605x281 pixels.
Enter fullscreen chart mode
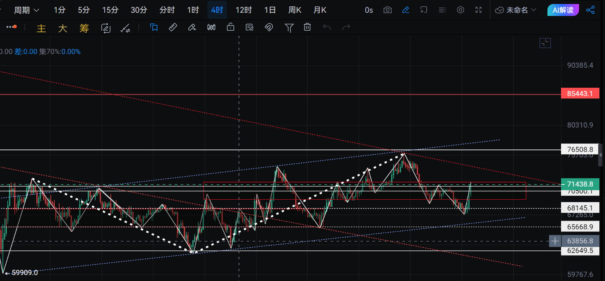tap(478, 10)
